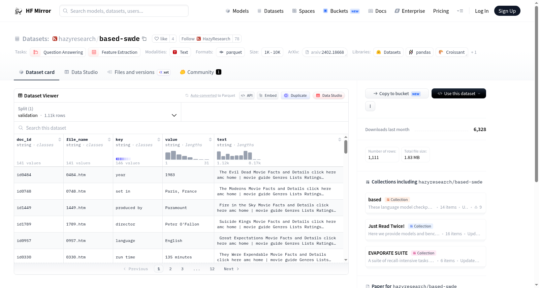The image size is (539, 288).
Task: Sort by text column arrows
Action: tap(340, 139)
